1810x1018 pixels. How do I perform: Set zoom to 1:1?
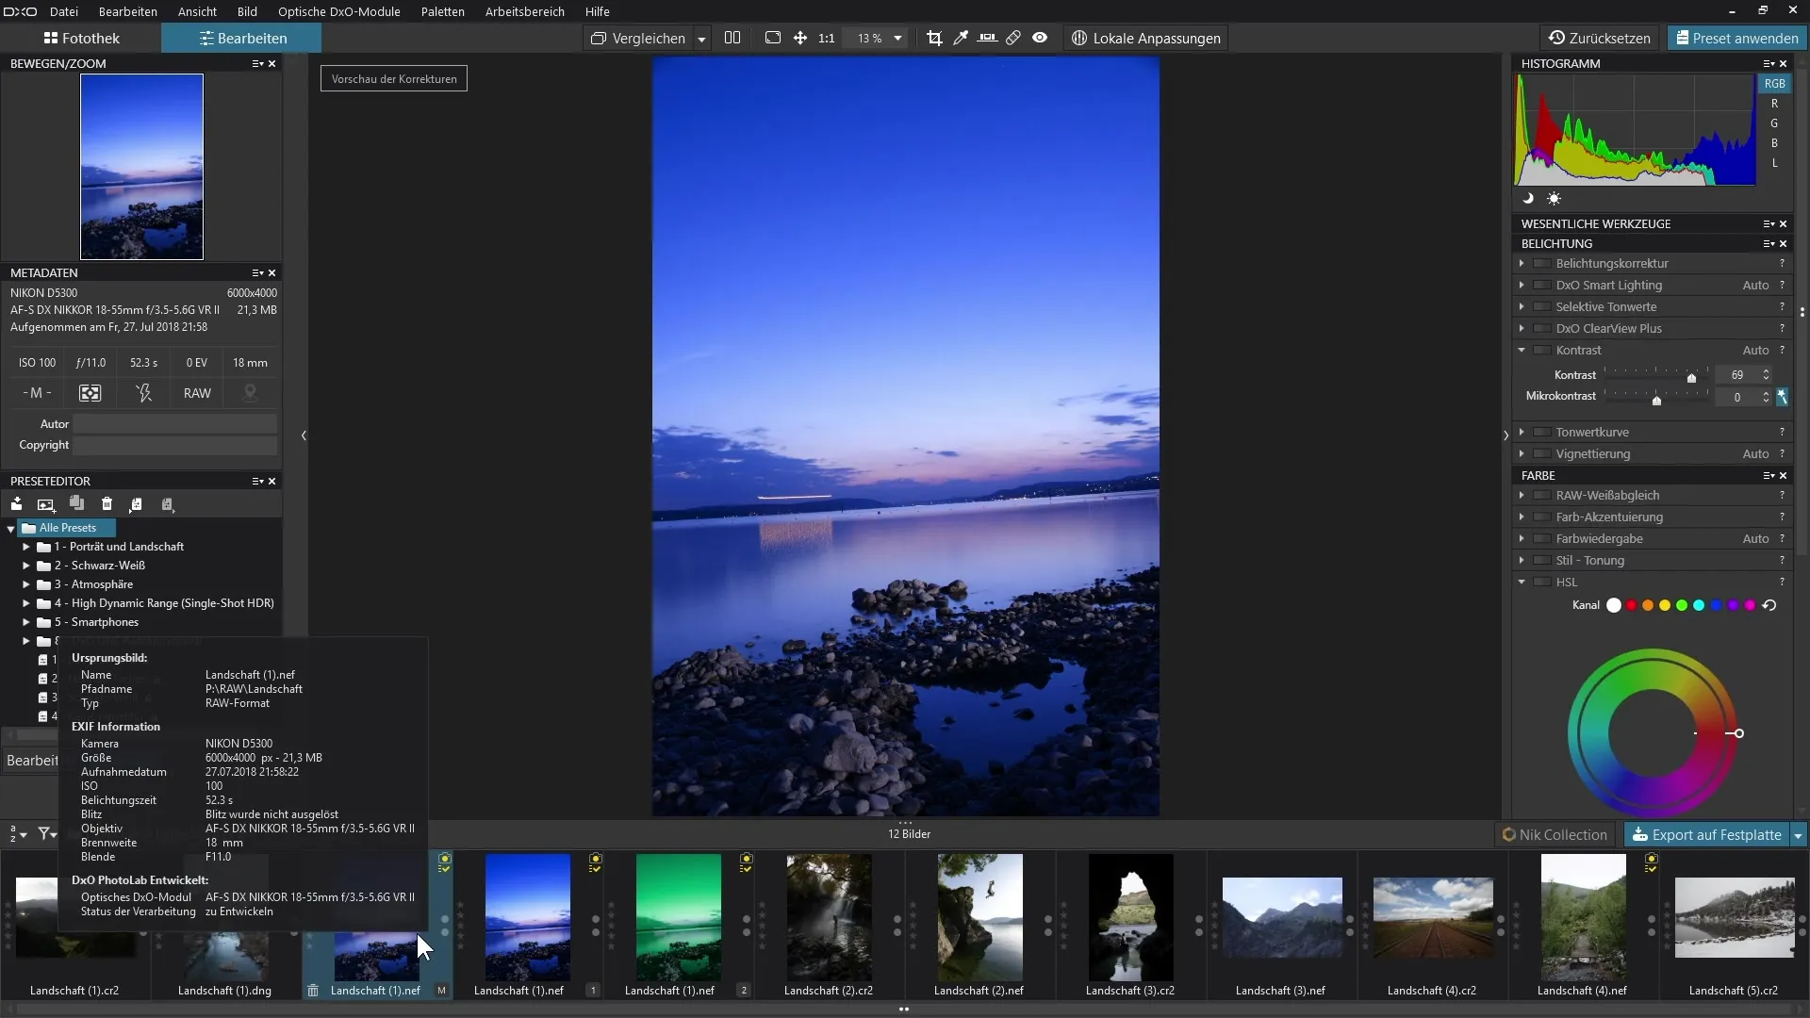[x=827, y=39]
